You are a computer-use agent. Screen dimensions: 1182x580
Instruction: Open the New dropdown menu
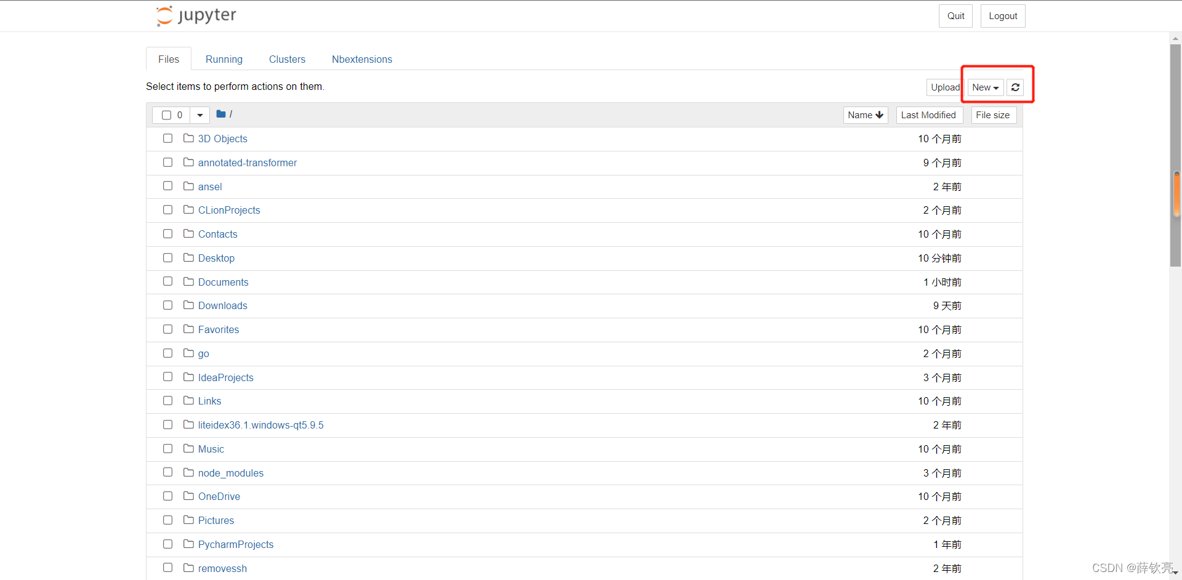pos(986,87)
